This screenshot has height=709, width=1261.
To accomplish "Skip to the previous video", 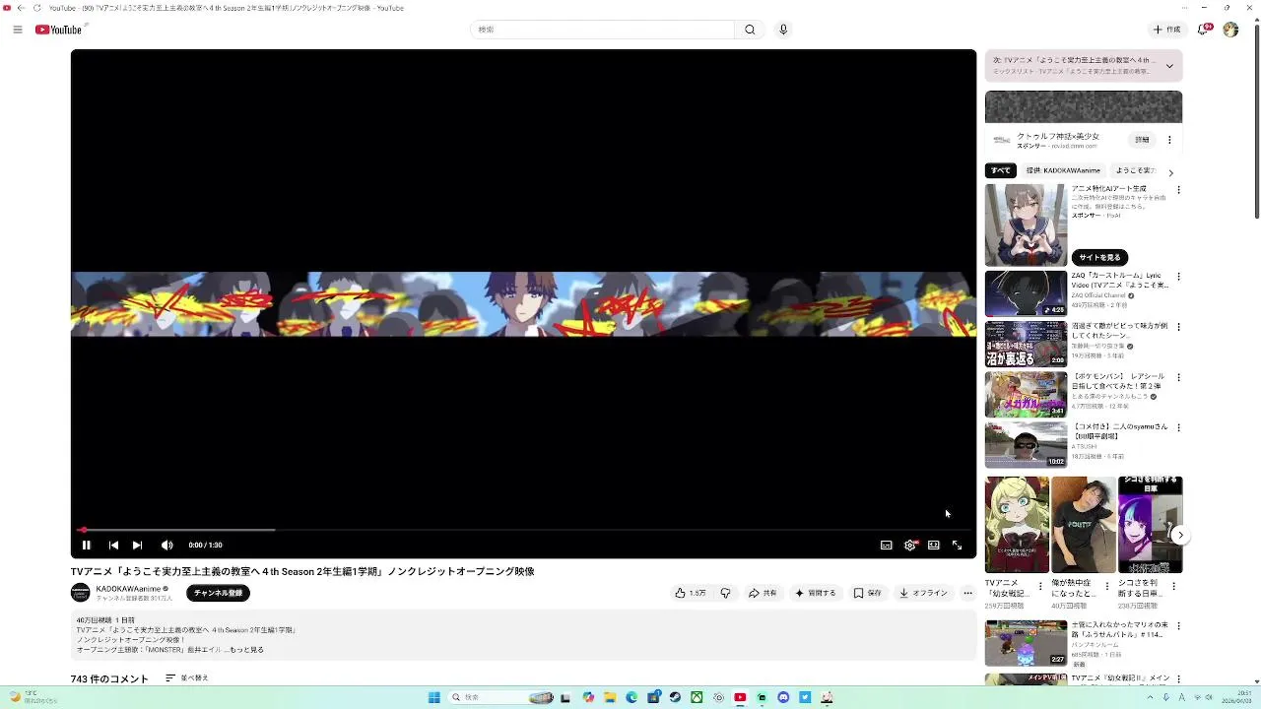I will pyautogui.click(x=113, y=545).
